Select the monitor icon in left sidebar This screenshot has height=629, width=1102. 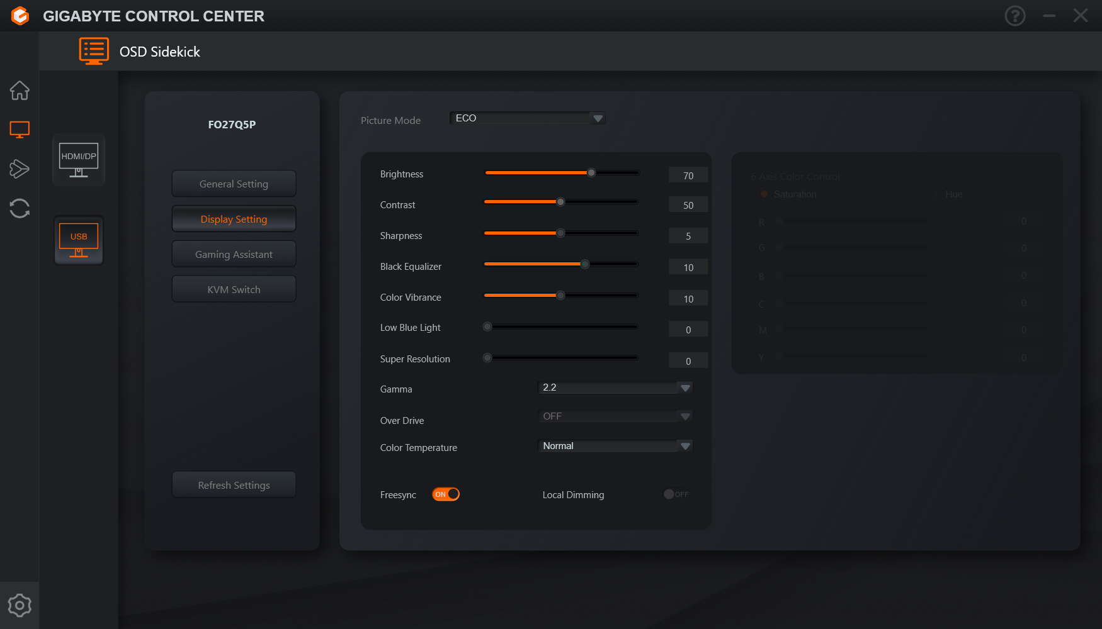pos(20,130)
